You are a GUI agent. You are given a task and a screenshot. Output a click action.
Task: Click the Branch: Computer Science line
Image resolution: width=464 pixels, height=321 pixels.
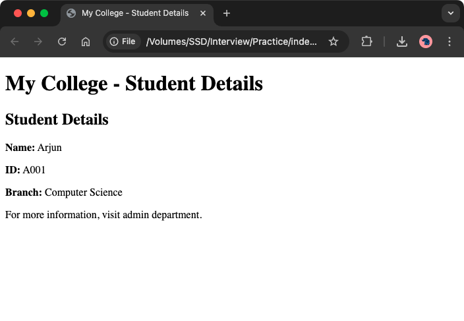64,192
